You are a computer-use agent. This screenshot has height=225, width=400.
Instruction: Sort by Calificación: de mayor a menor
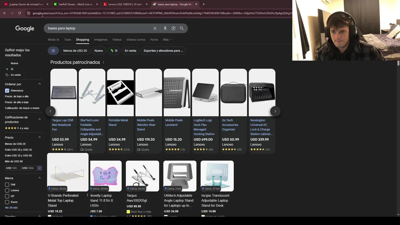[22, 108]
